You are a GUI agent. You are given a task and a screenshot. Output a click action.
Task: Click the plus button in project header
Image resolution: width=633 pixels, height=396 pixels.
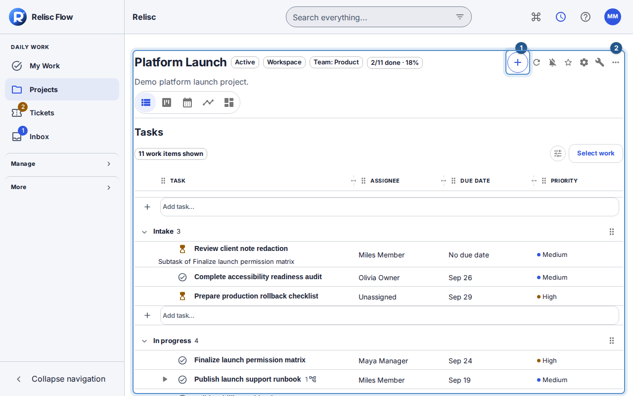point(518,62)
